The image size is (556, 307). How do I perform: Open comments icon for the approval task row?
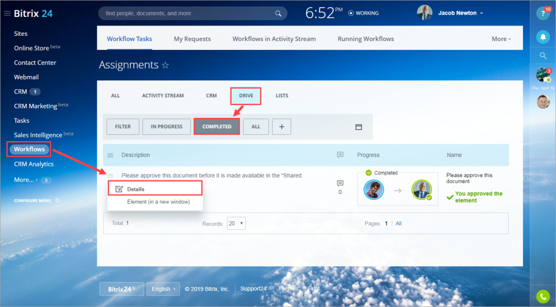pos(340,183)
